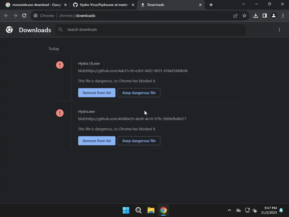Image resolution: width=289 pixels, height=217 pixels.
Task: Close the monoxide.exe download Google tab
Action: [65, 5]
